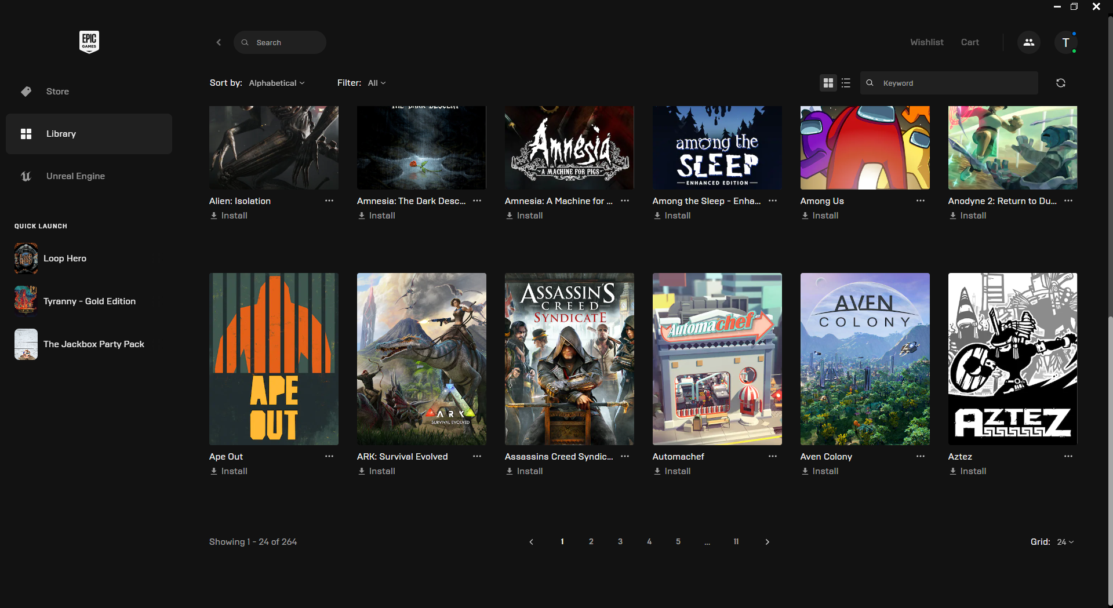Install ARK: Survival Evolved
The width and height of the screenshot is (1113, 608).
[376, 471]
